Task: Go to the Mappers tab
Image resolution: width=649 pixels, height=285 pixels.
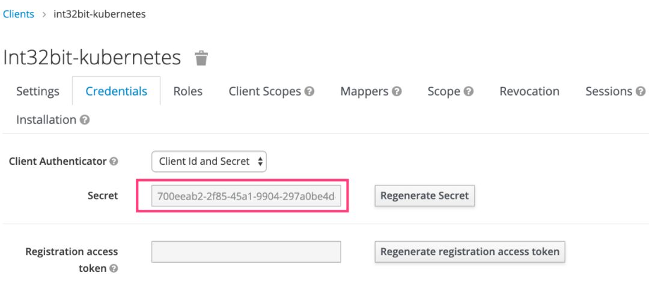Action: click(x=364, y=91)
